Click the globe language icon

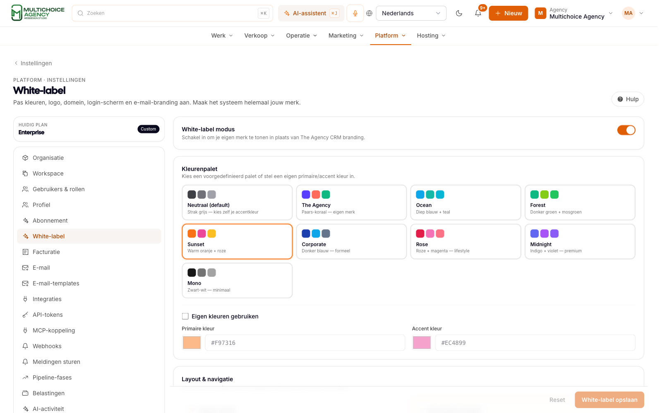pos(369,13)
